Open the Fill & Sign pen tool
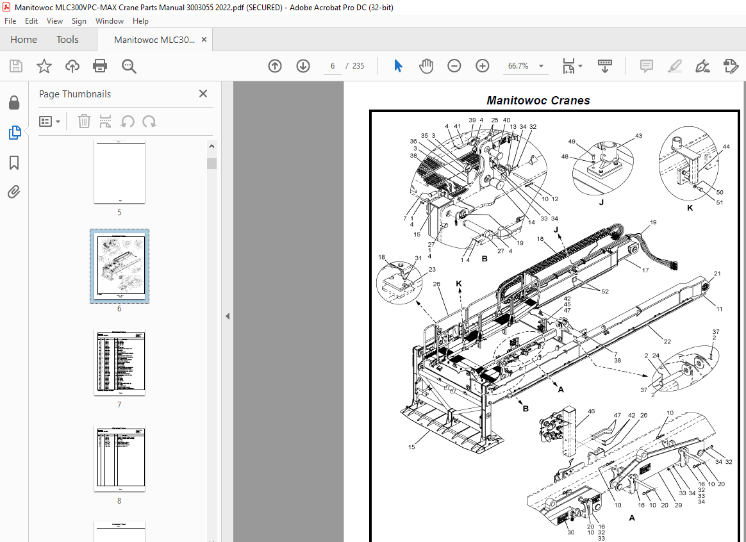This screenshot has height=542, width=746. coord(702,66)
